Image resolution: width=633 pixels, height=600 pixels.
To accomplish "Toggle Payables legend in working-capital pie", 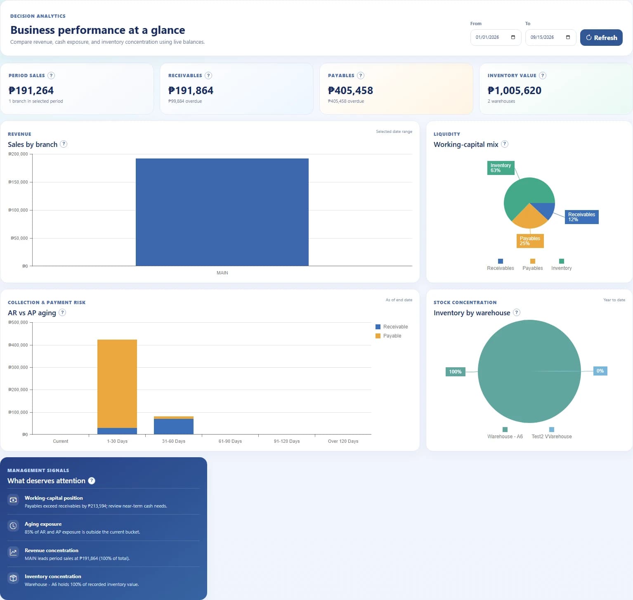I will pos(533,265).
